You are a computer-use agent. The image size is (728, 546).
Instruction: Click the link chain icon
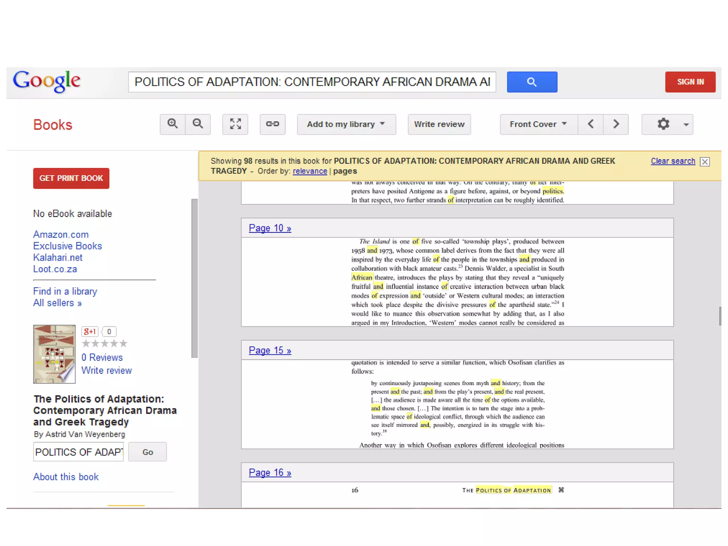click(x=273, y=124)
